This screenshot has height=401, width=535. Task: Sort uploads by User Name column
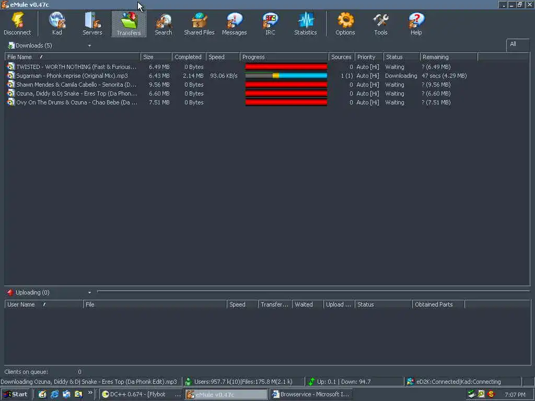44,304
